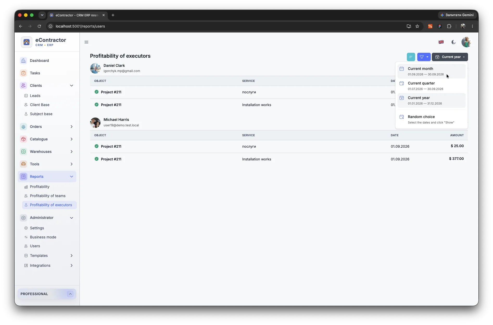Open Subject base page

(x=41, y=114)
